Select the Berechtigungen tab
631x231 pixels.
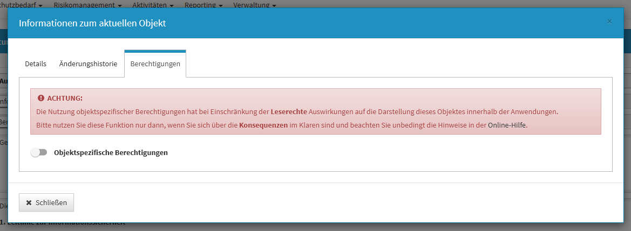[x=155, y=64]
